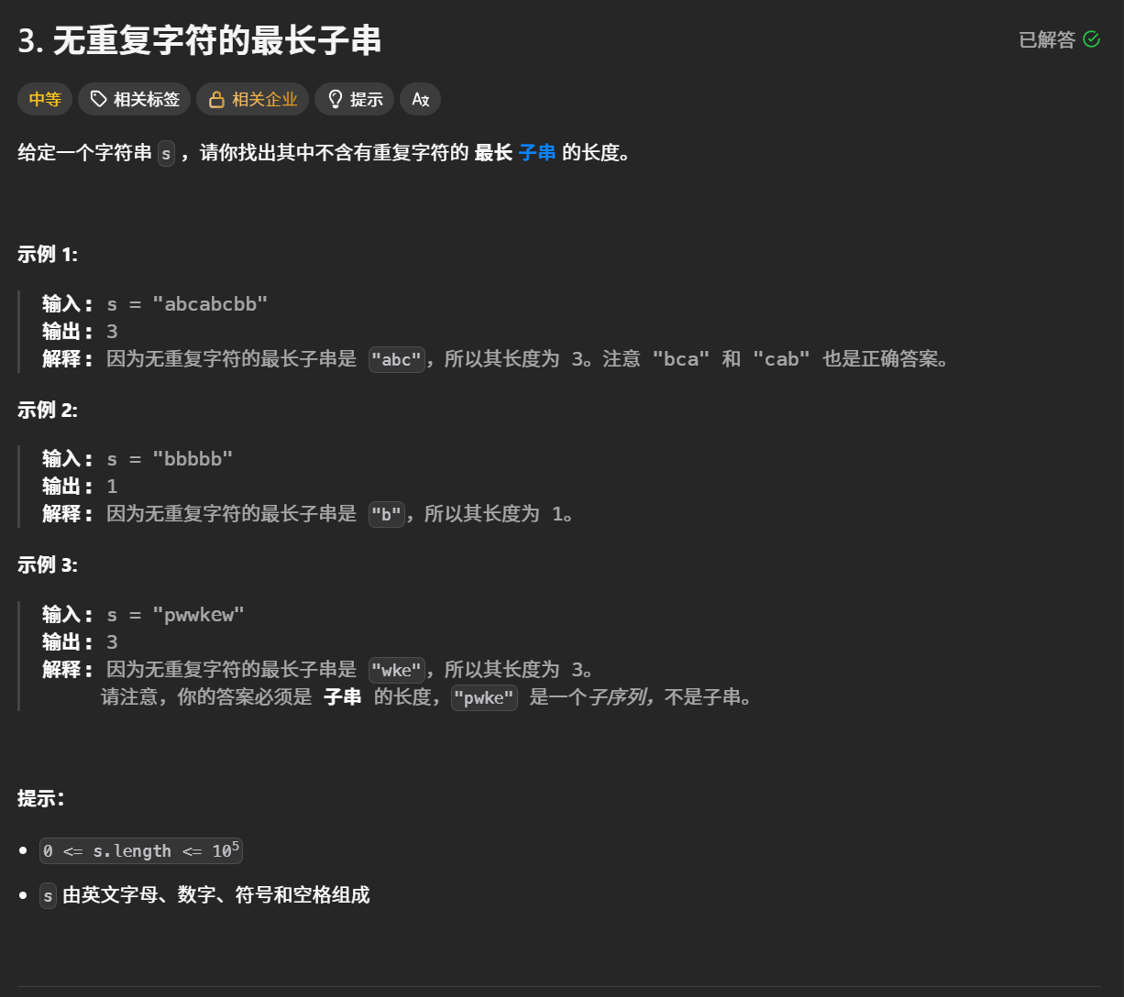Viewport: 1124px width, 997px height.
Task: Open the blue 子串 definition link
Action: coord(537,153)
